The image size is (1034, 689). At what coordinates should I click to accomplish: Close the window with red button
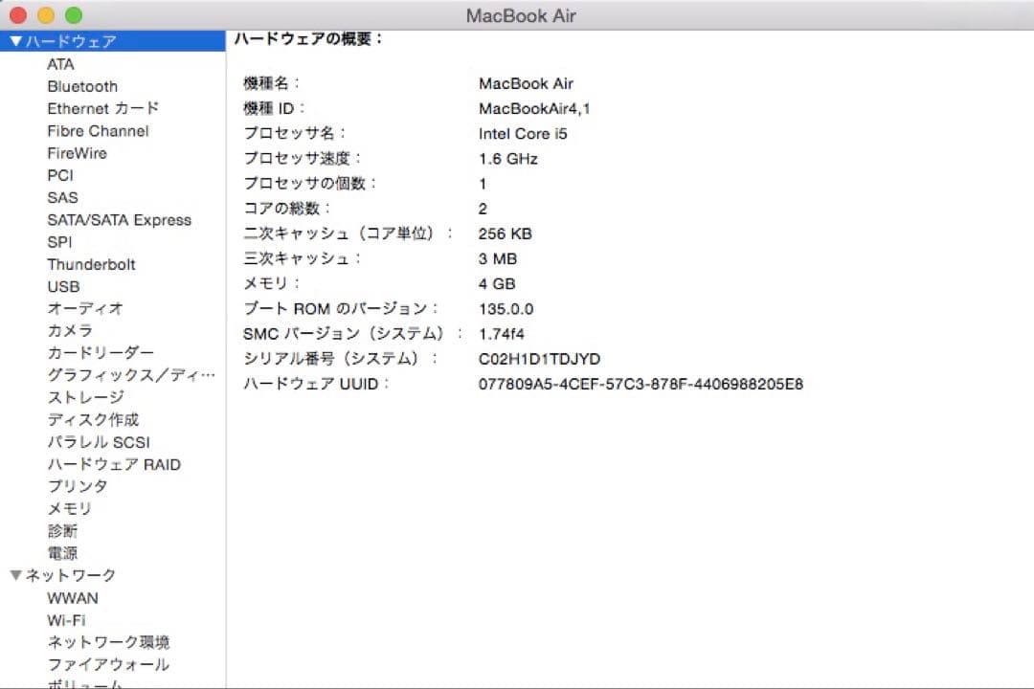pos(18,15)
